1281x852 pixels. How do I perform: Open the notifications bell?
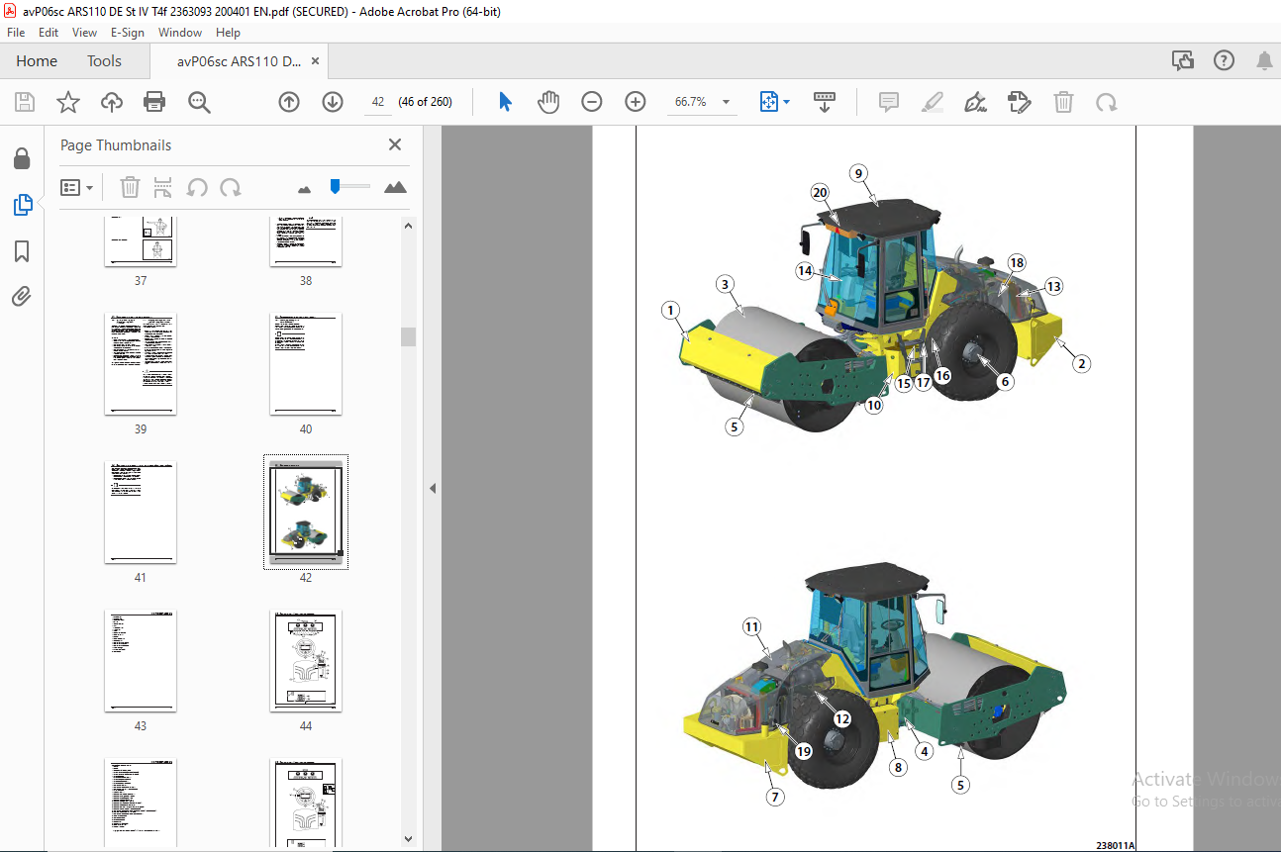point(1264,61)
